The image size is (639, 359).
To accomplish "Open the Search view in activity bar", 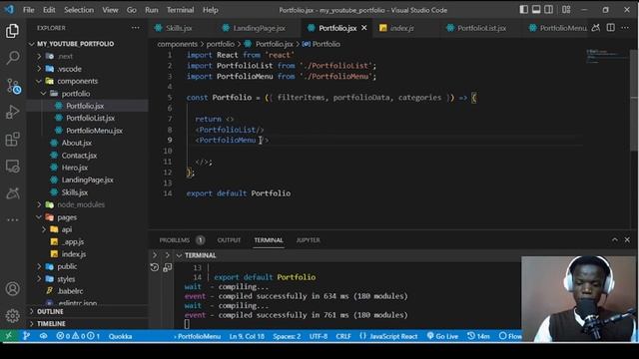I will coord(12,58).
